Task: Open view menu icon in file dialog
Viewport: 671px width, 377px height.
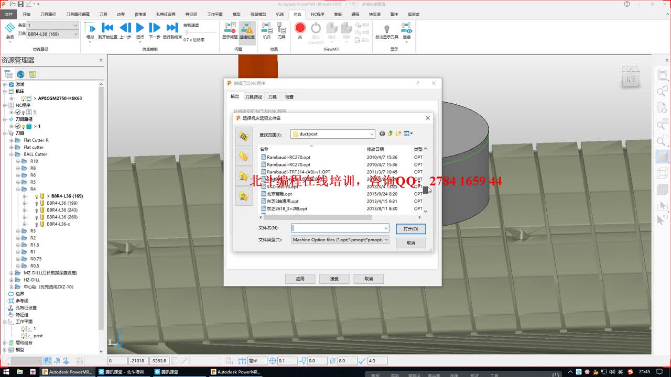Action: (x=408, y=134)
